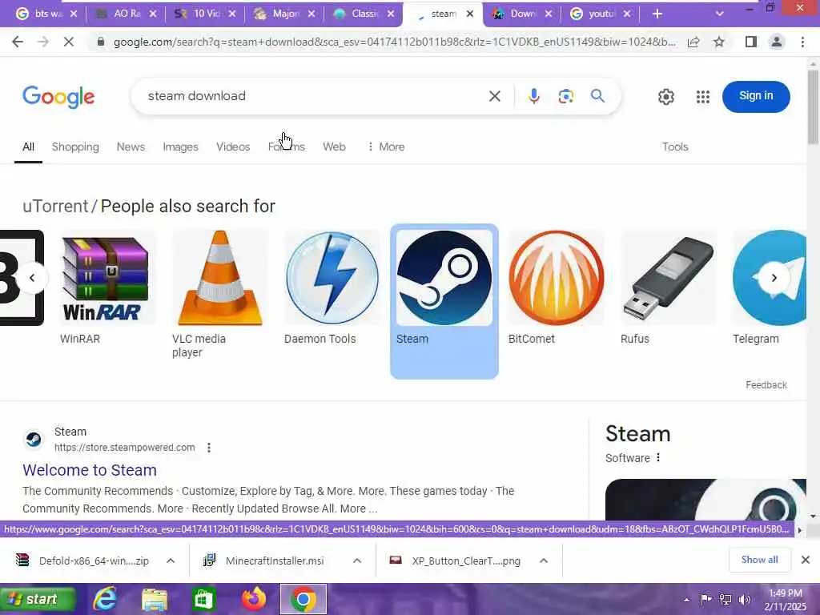This screenshot has width=820, height=615.
Task: Launch Internet Explorer from the taskbar
Action: pyautogui.click(x=105, y=599)
